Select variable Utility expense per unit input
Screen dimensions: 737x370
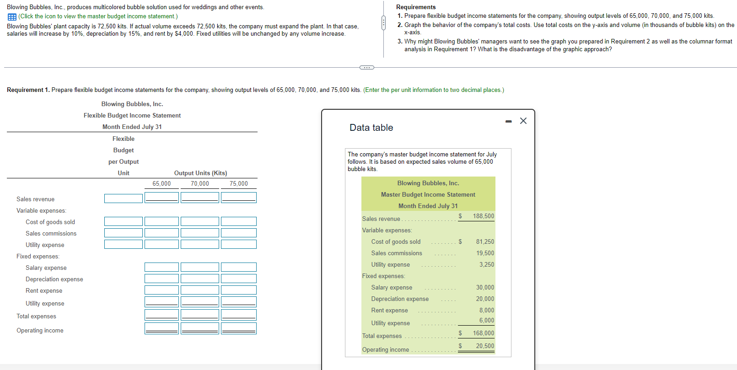click(124, 244)
